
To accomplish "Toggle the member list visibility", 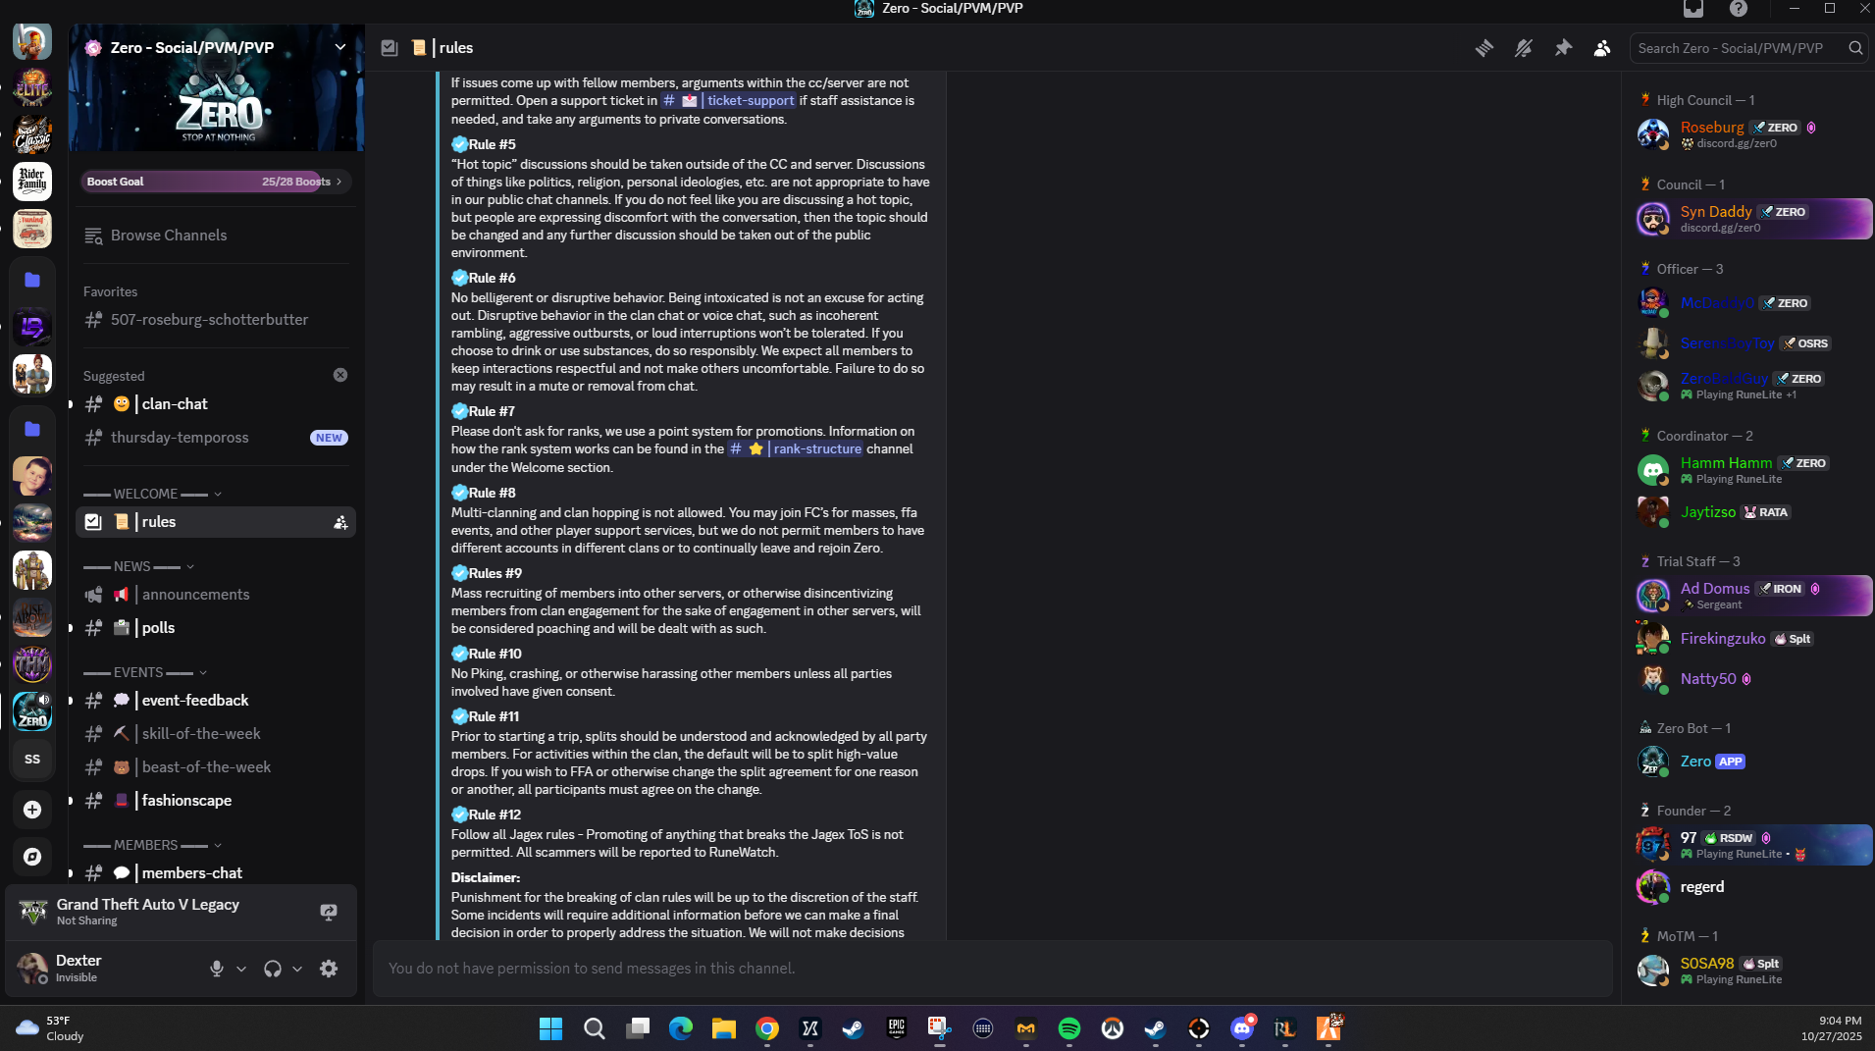I will pos(1602,48).
